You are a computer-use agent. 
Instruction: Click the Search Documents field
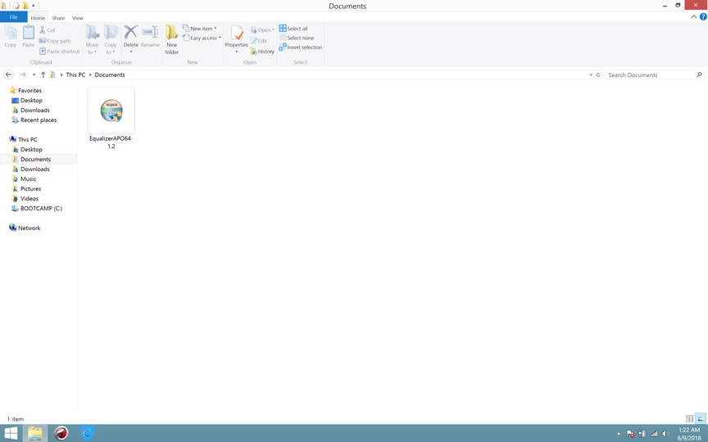655,74
